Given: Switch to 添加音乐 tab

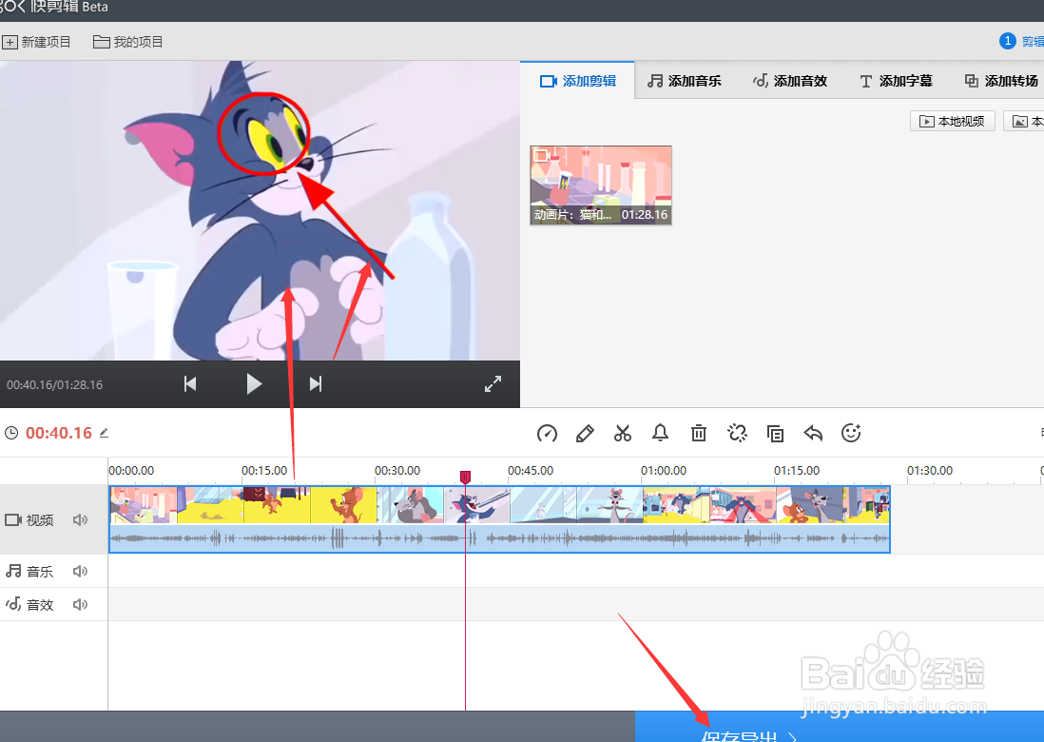Looking at the screenshot, I should click(x=685, y=81).
